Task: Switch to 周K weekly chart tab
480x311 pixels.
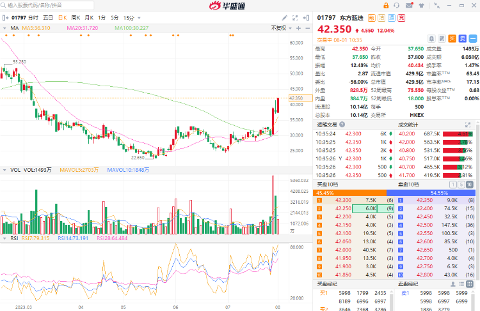Action: (x=76, y=18)
